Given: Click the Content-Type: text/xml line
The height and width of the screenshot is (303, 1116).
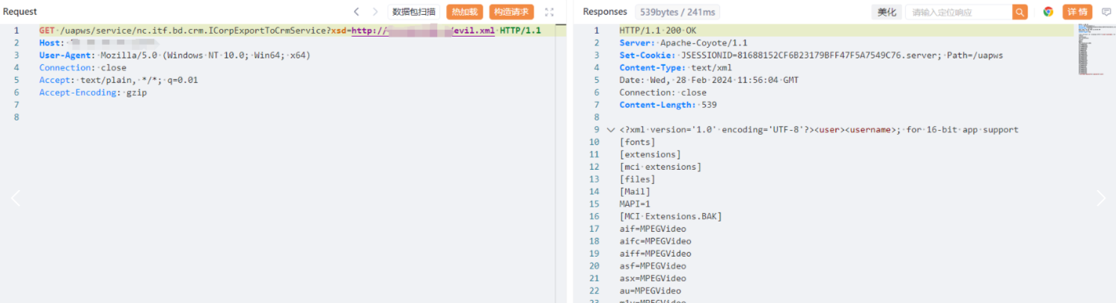Looking at the screenshot, I should (x=676, y=68).
